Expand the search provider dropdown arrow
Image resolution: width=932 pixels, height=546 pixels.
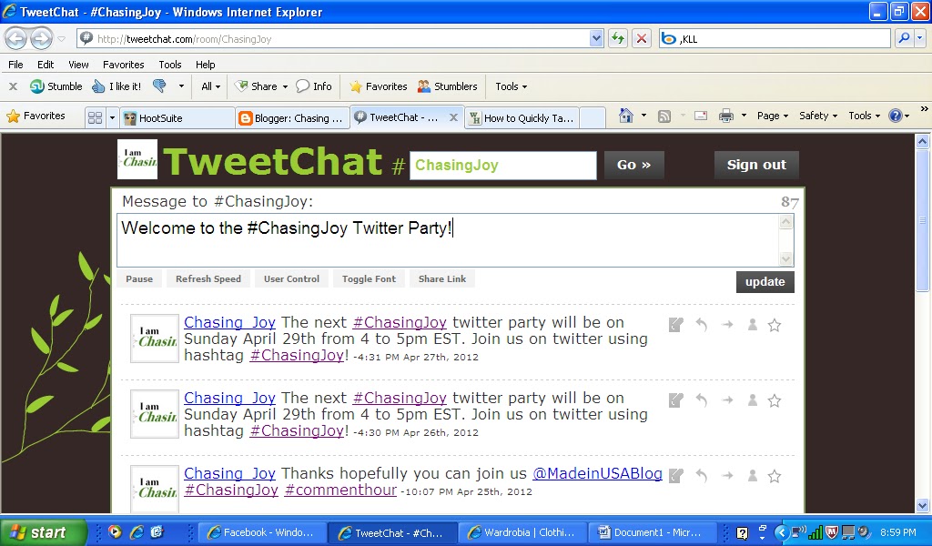[x=920, y=38]
